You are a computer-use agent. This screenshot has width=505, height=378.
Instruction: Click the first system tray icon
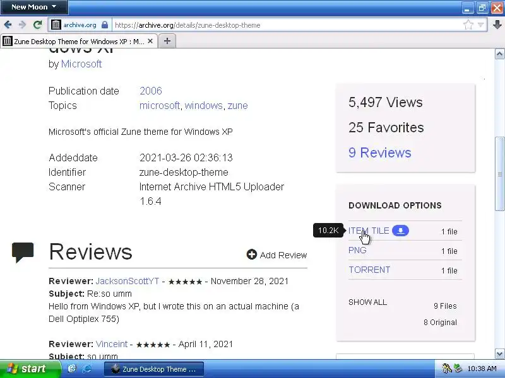447,369
